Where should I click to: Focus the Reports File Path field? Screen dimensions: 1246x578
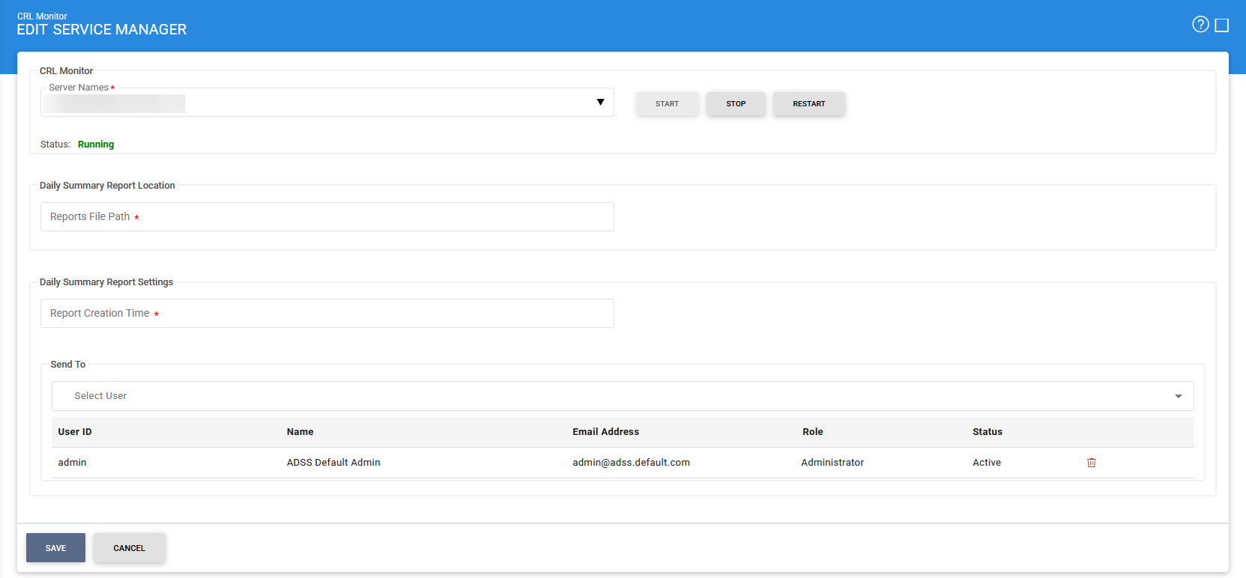point(327,217)
